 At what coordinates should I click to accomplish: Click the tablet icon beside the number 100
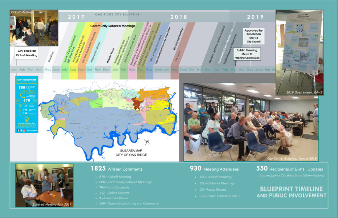click(20, 113)
